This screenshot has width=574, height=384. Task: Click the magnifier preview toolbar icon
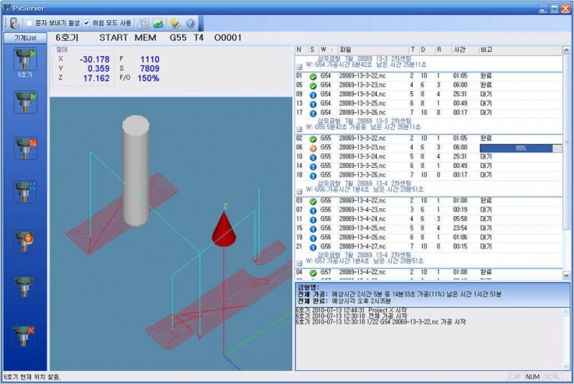click(x=143, y=23)
